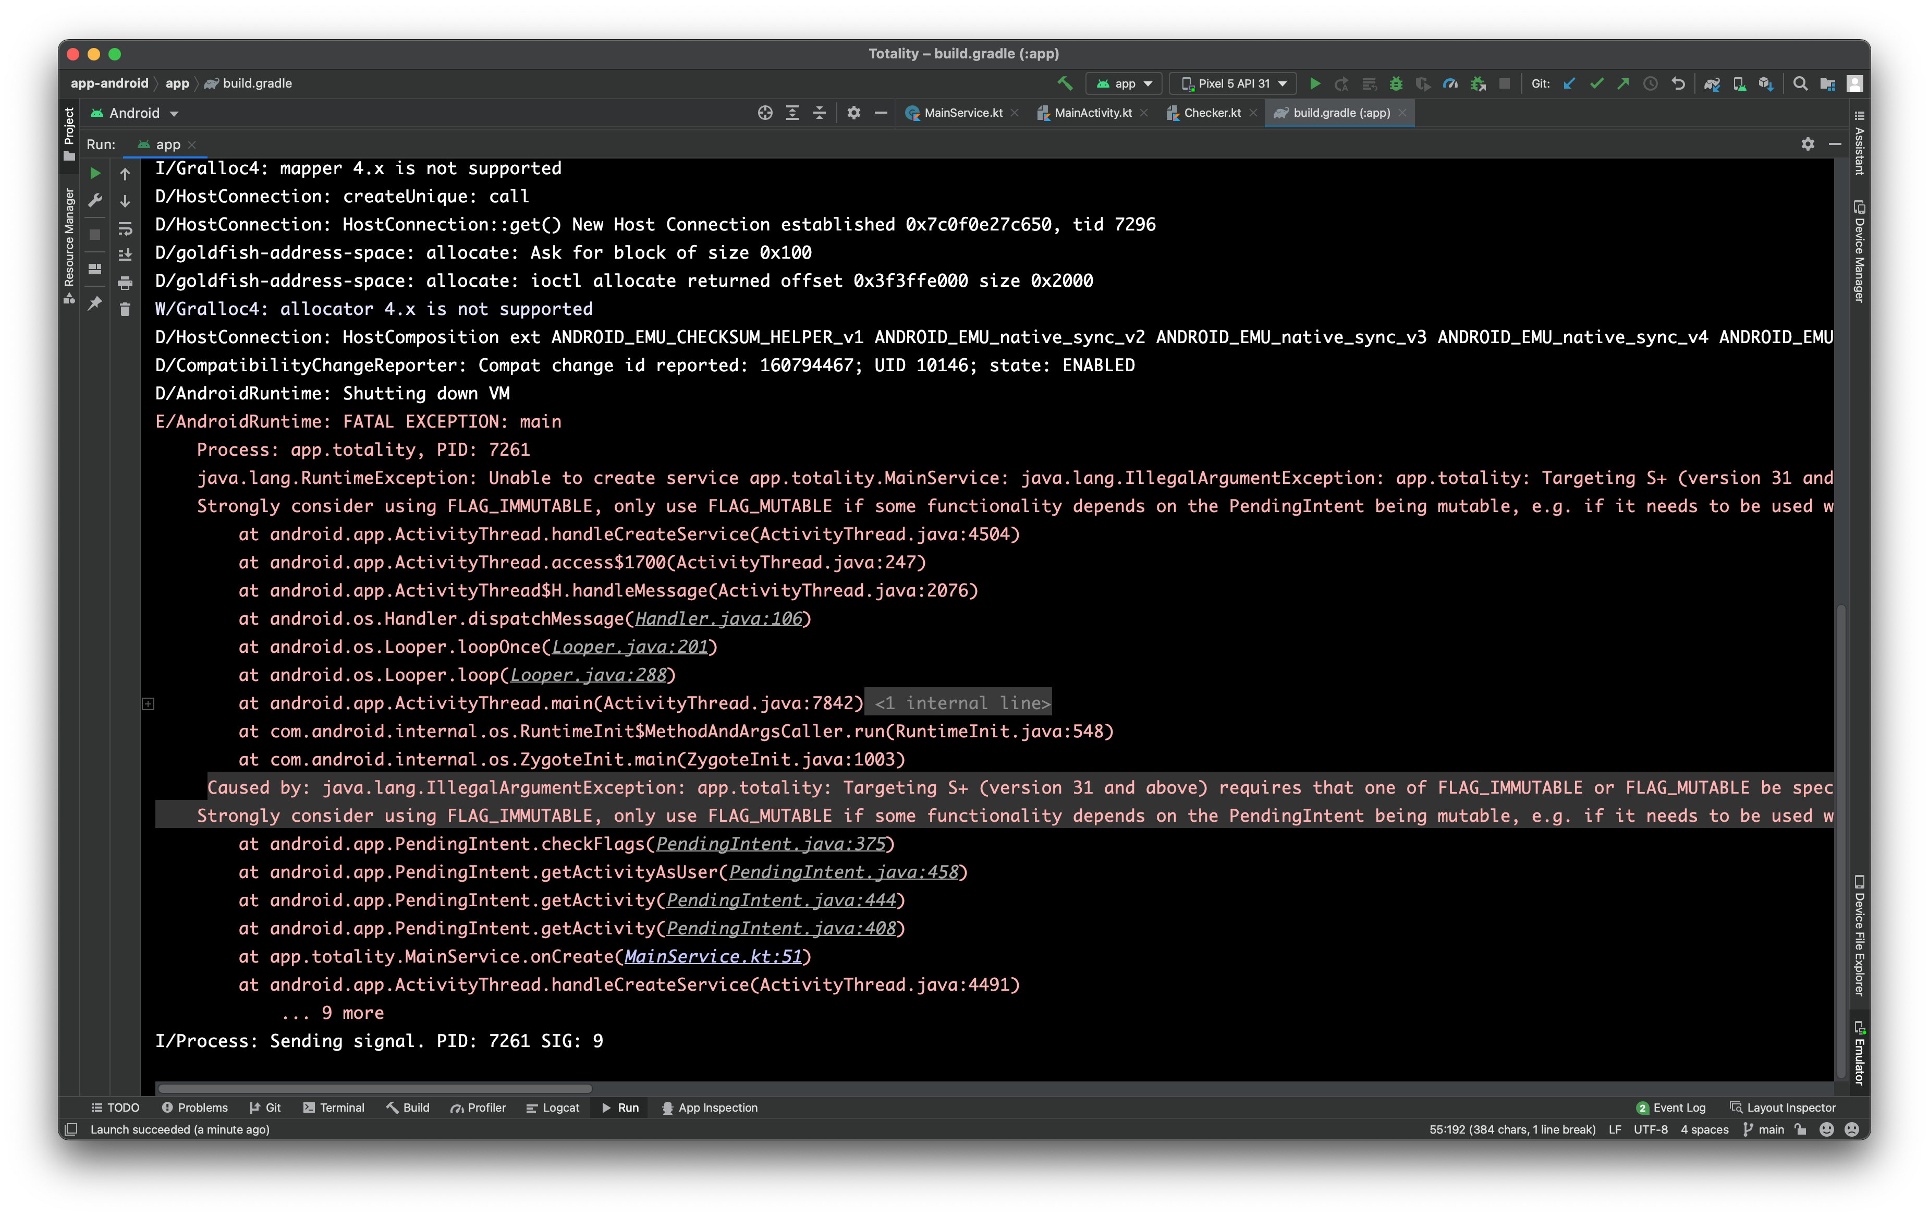Click the Print console output icon
Screen dimensions: 1929x1217
pos(125,282)
